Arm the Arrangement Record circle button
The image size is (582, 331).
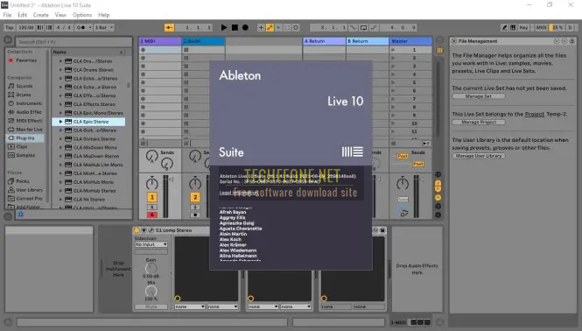click(x=245, y=27)
